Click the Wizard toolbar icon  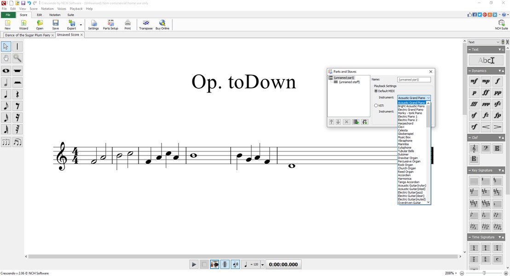[x=23, y=24]
